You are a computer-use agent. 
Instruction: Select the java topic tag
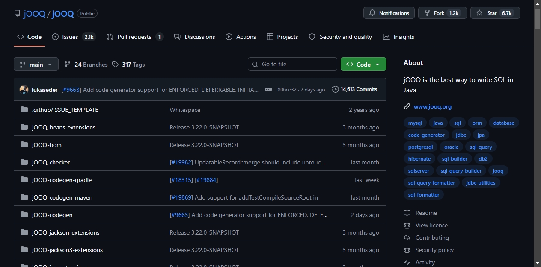(x=438, y=123)
